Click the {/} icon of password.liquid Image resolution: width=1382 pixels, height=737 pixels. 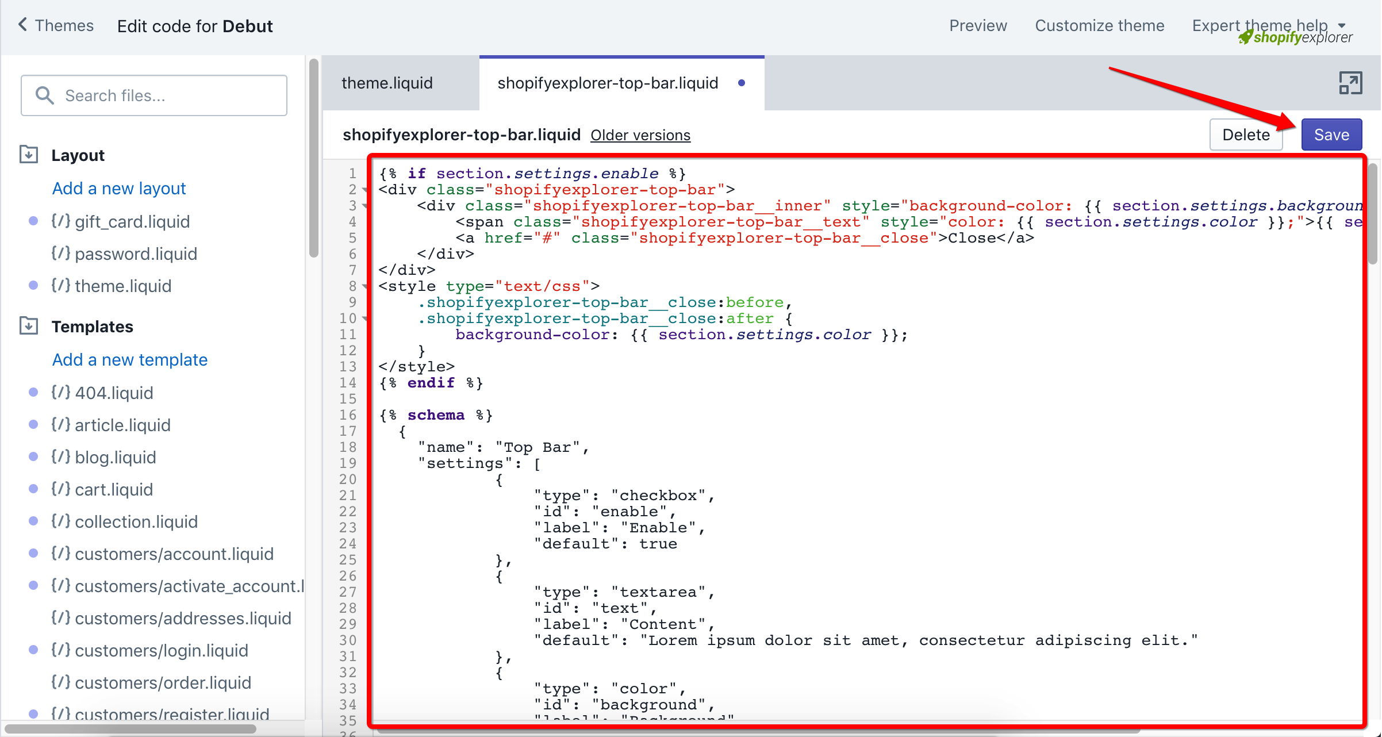[60, 253]
